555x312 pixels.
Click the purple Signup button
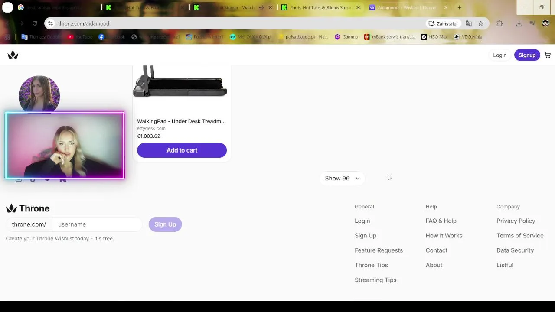pos(527,55)
